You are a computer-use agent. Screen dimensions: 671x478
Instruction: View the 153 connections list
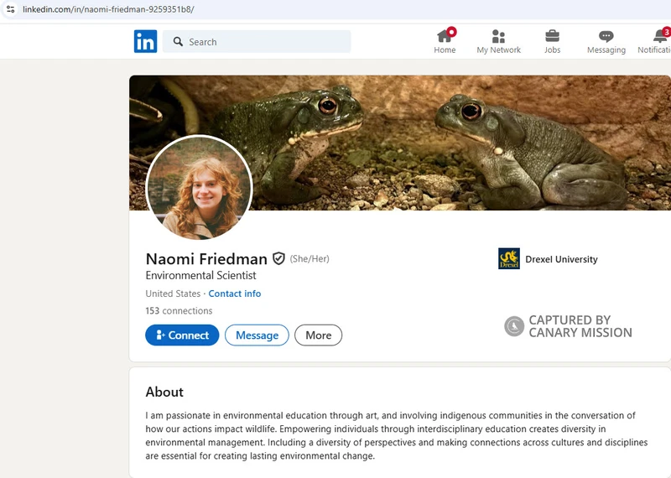click(x=179, y=310)
